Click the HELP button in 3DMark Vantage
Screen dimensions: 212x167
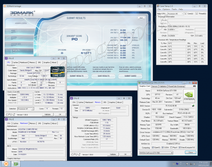141,18
